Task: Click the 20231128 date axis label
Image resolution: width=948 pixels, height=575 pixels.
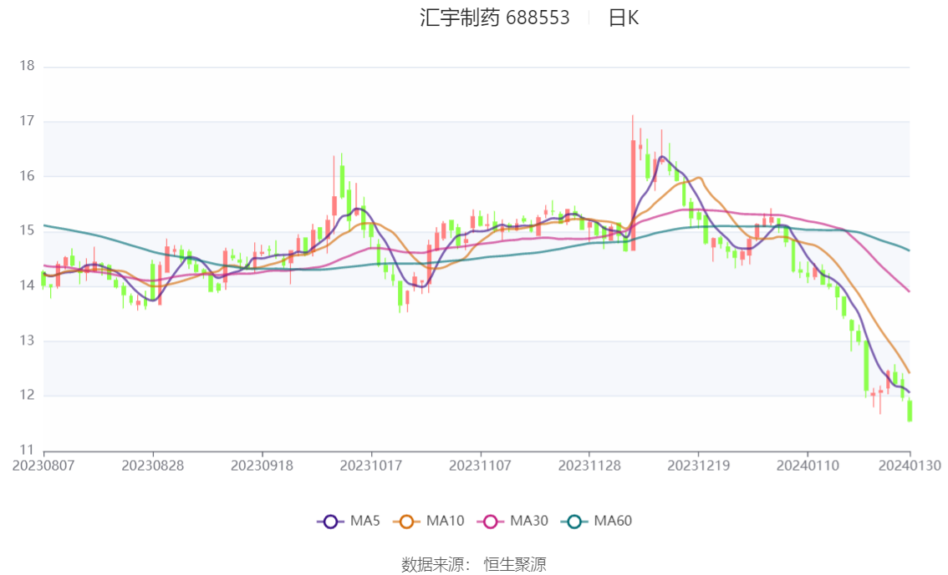Action: tap(589, 466)
